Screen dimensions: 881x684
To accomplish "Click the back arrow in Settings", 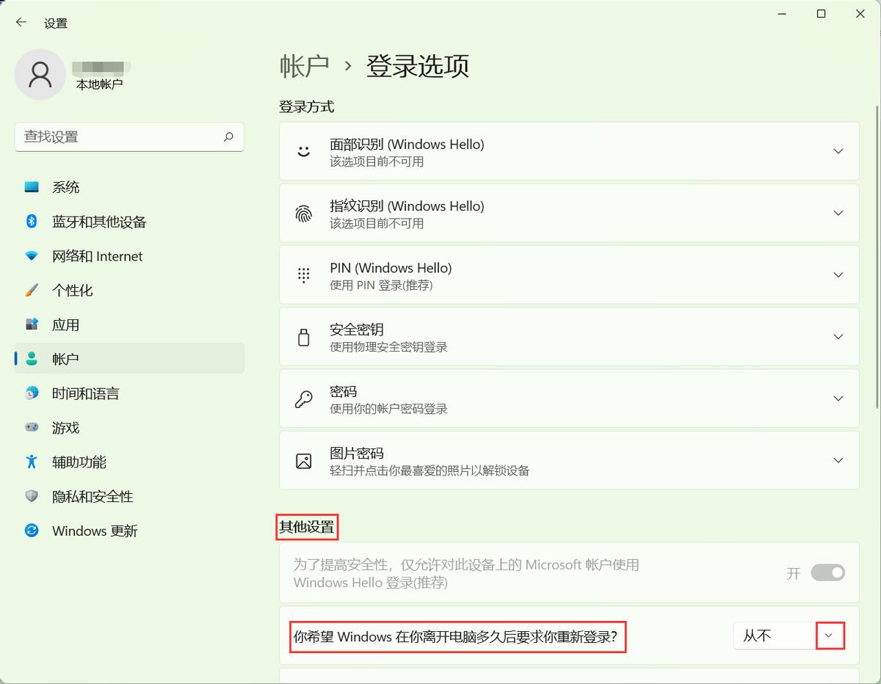I will [20, 22].
